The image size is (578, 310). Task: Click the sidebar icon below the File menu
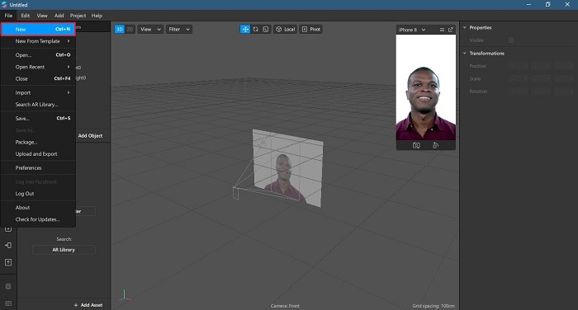8,229
